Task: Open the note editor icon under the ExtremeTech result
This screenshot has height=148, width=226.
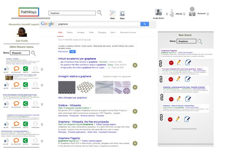Action: coord(187,119)
